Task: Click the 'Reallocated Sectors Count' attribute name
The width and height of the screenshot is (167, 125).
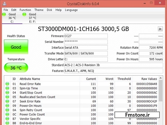Action: pyautogui.click(x=37, y=97)
